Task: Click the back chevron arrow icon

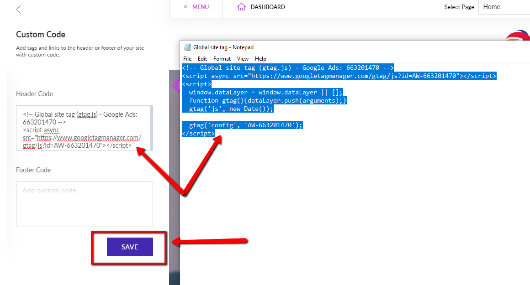Action: pos(19,10)
